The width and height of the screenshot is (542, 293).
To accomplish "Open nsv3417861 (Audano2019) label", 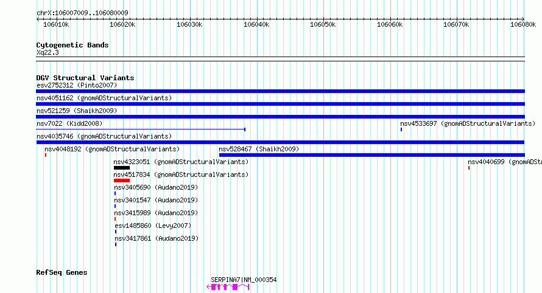I will (x=157, y=238).
